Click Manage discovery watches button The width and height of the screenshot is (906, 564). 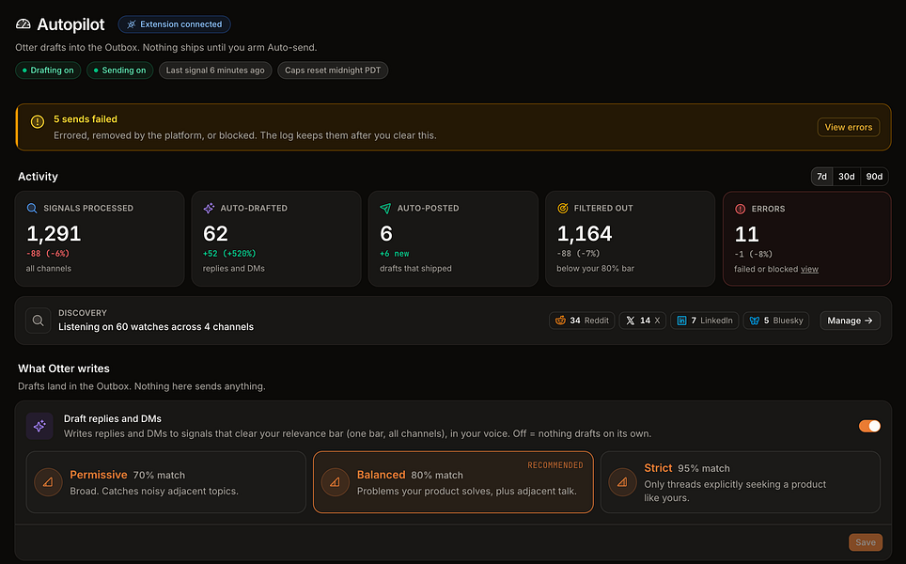pos(850,321)
